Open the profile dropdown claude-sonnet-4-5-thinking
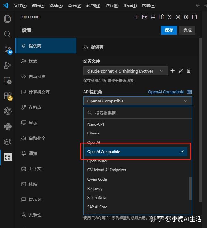 125,71
